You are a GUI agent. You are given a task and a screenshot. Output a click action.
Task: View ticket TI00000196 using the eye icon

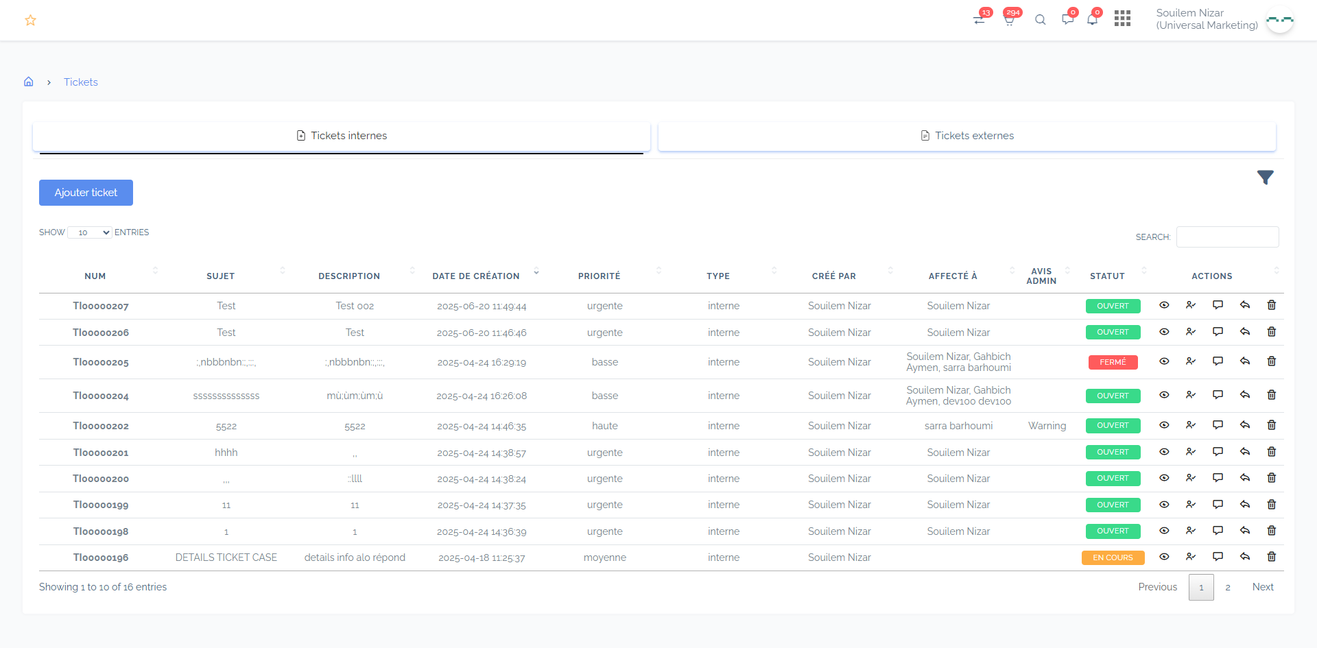1164,557
